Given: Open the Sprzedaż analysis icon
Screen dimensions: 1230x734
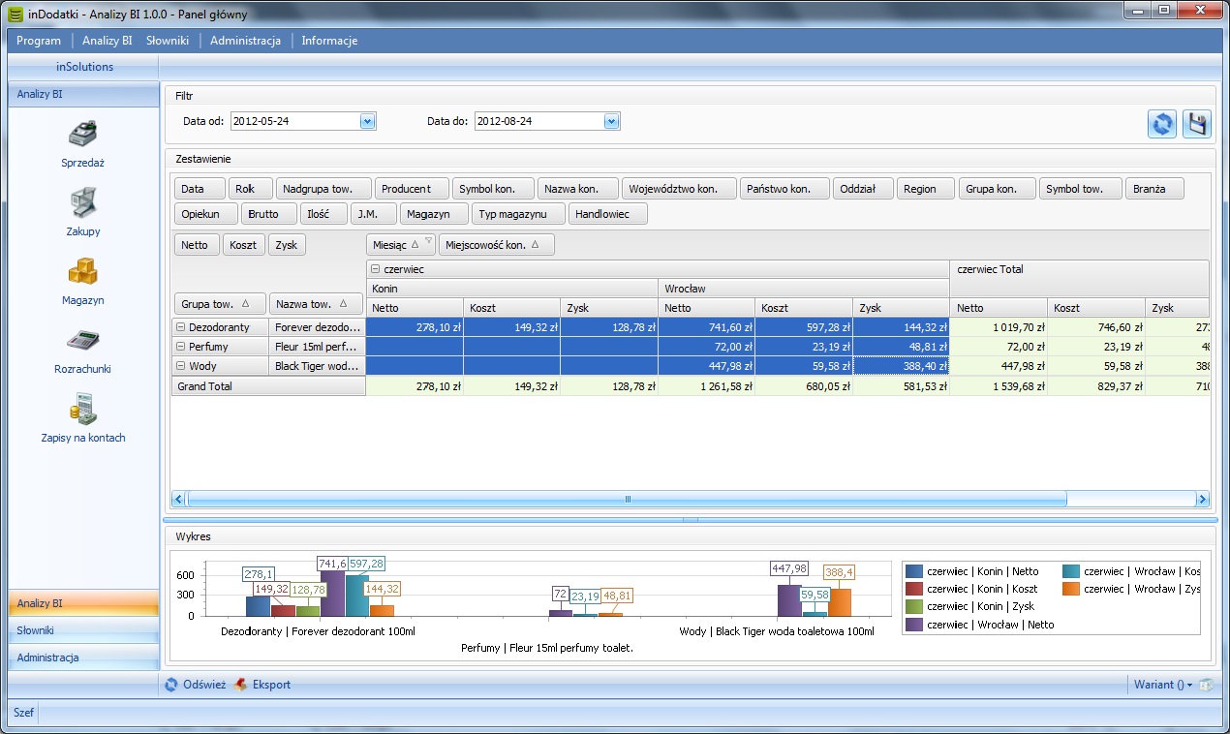Looking at the screenshot, I should point(82,134).
